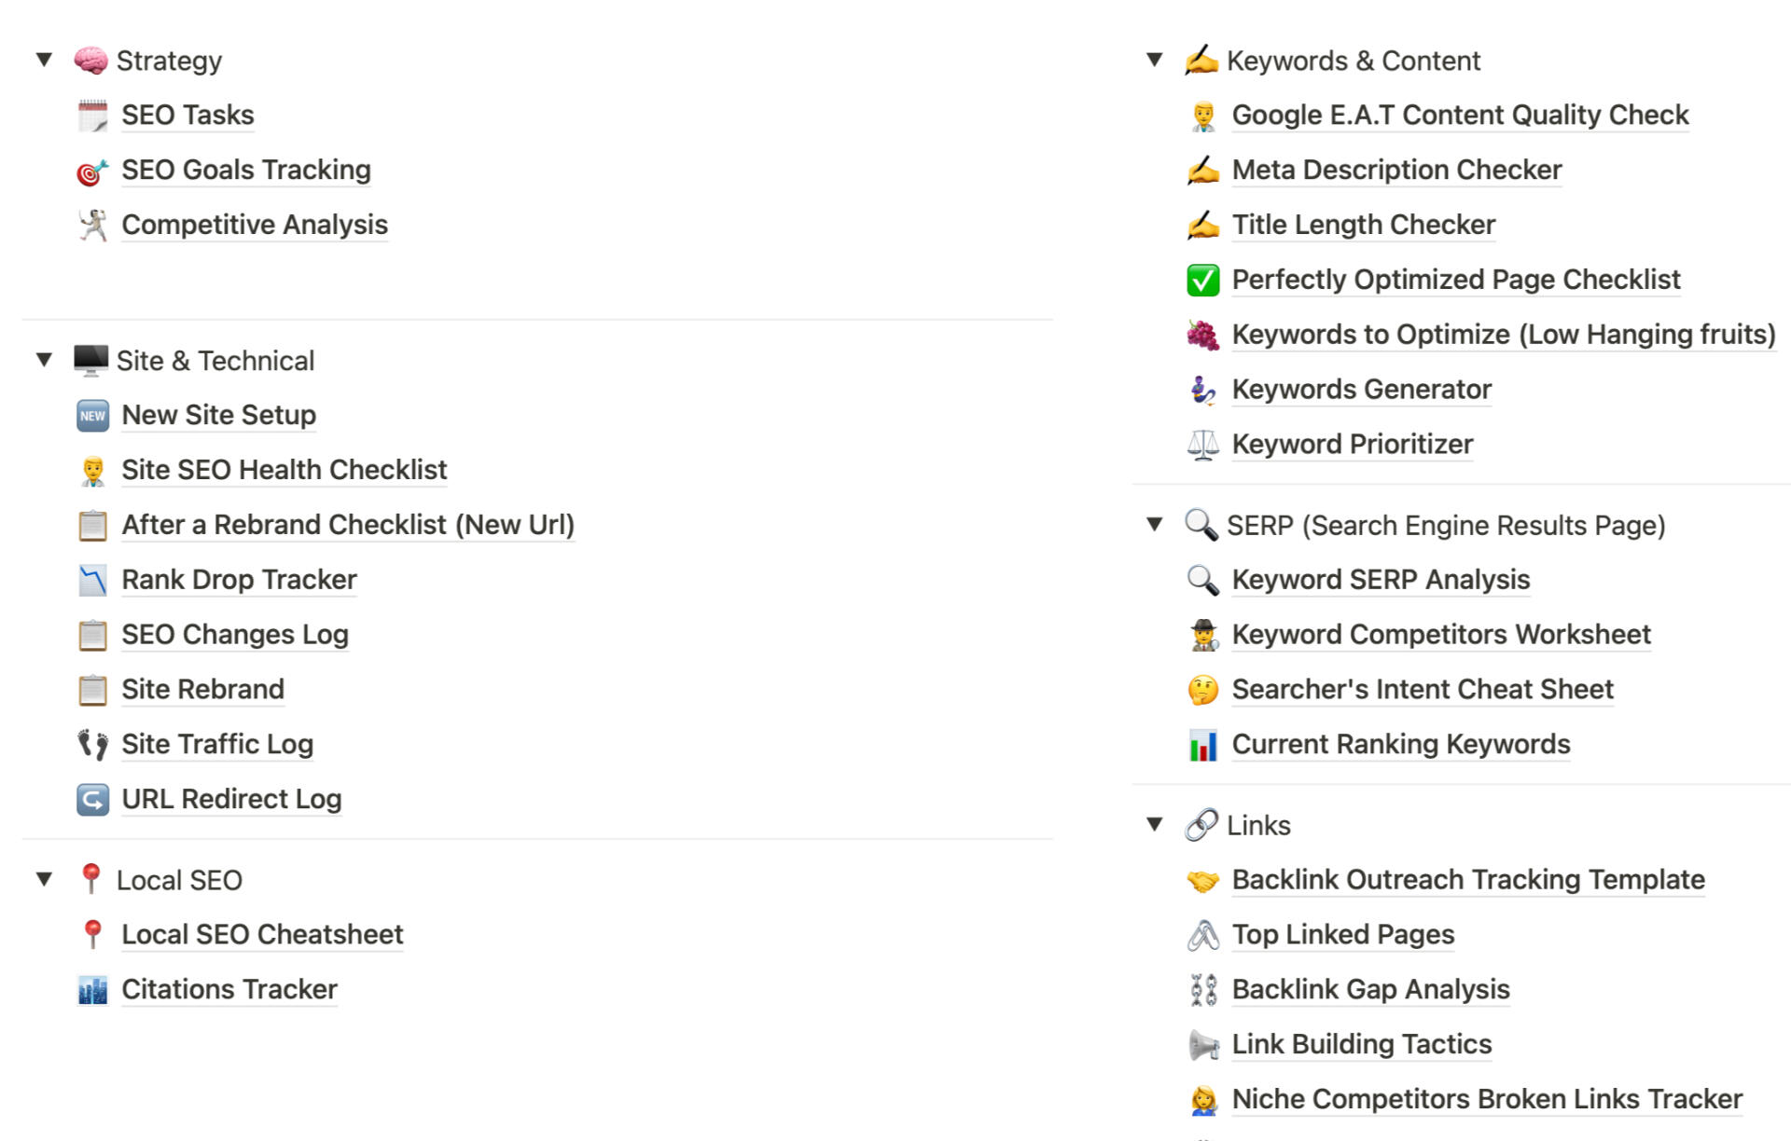Viewport: 1791px width, 1141px height.
Task: Open the After a Rebrand Checklist page
Action: [x=348, y=524]
